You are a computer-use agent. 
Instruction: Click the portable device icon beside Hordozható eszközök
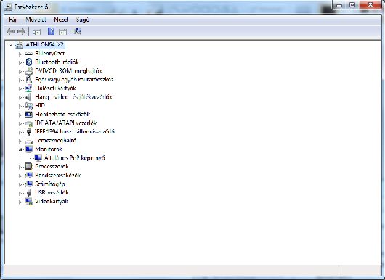[x=29, y=115]
